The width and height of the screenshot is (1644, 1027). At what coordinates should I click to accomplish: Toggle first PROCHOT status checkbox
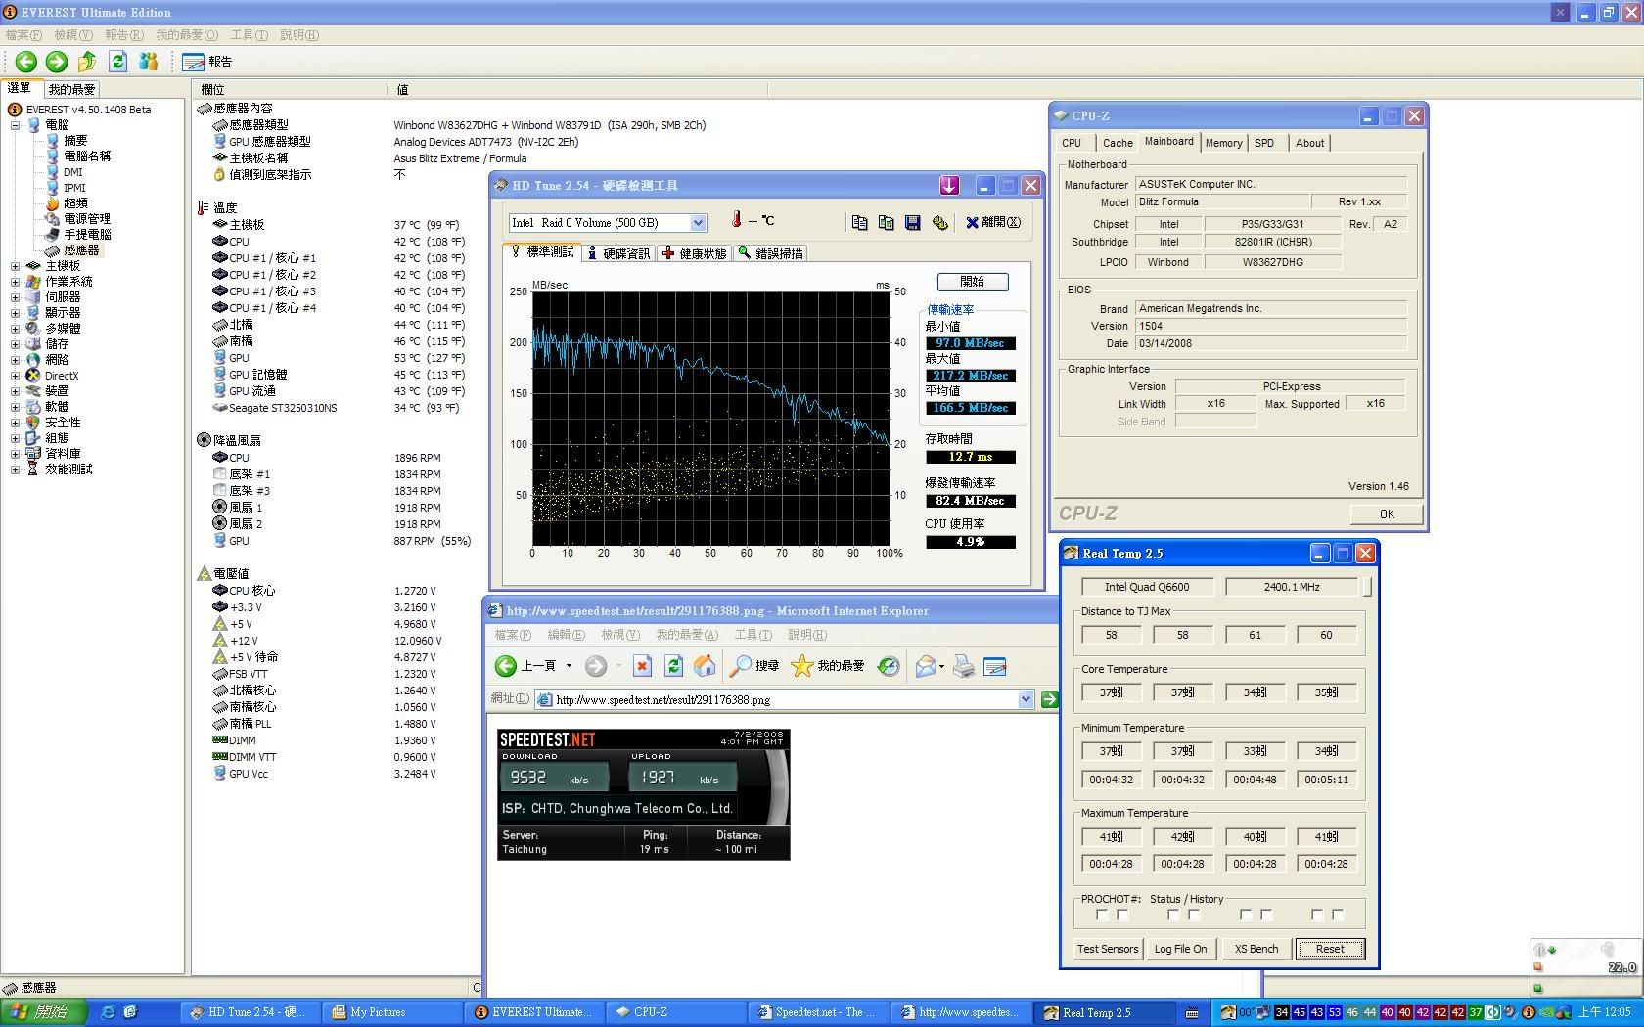tap(1103, 915)
